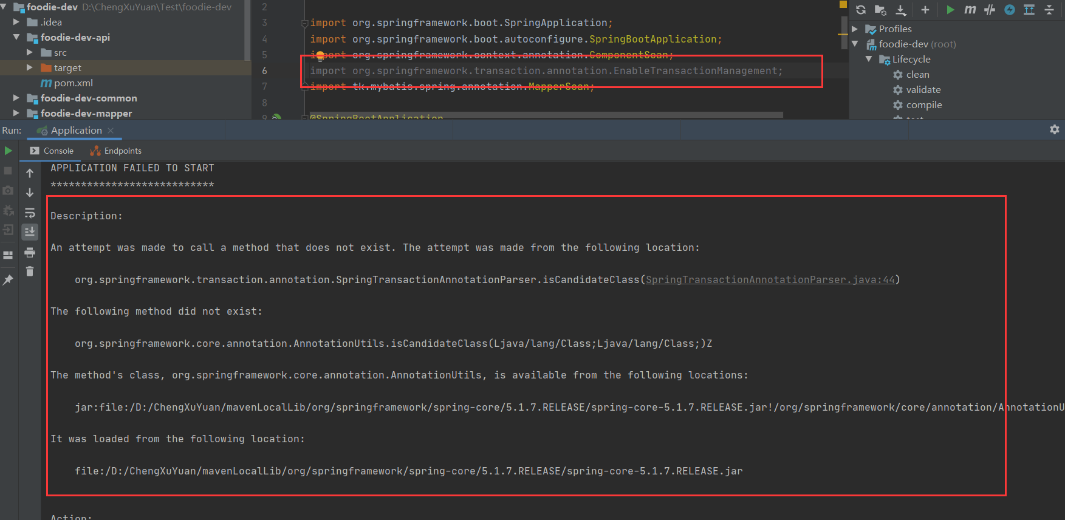Toggle soft-wrap in console
This screenshot has height=520, width=1065.
point(30,213)
